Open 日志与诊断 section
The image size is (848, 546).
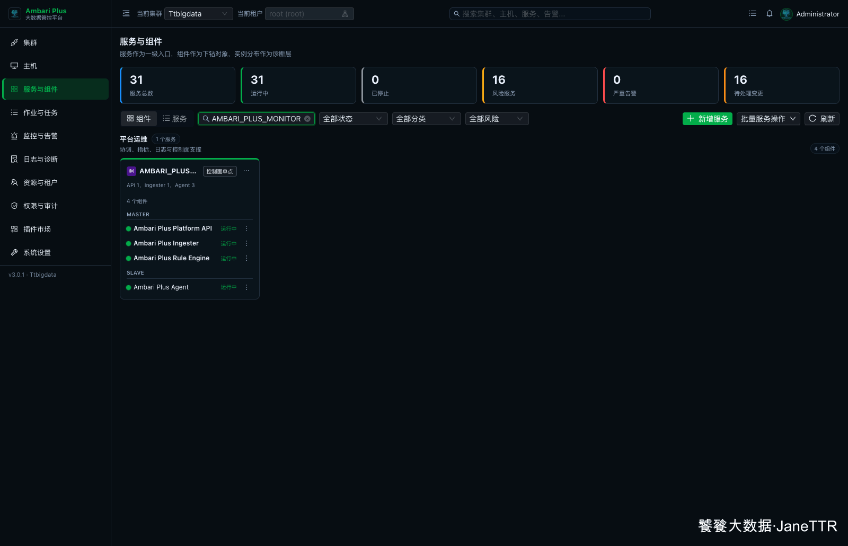point(56,159)
